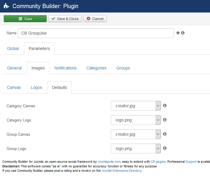The width and height of the screenshot is (210, 188).
Task: Open the Canvas sub-tab
Action: coord(14,87)
